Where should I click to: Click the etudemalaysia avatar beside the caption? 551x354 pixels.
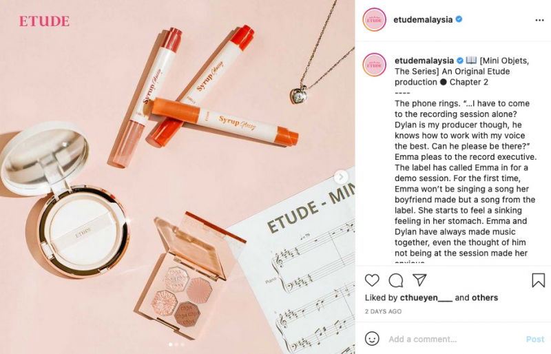[374, 65]
